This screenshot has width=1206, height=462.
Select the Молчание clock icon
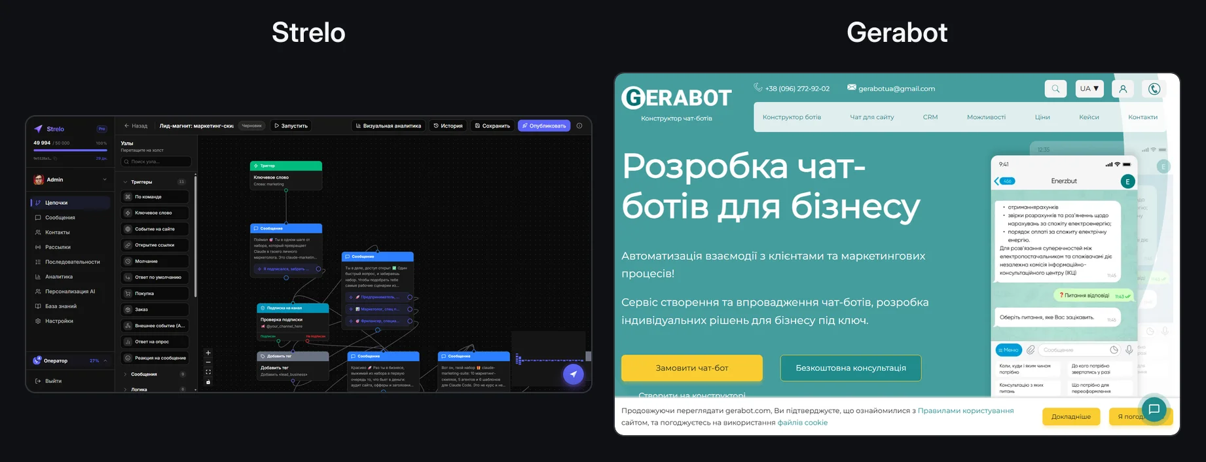coord(128,261)
